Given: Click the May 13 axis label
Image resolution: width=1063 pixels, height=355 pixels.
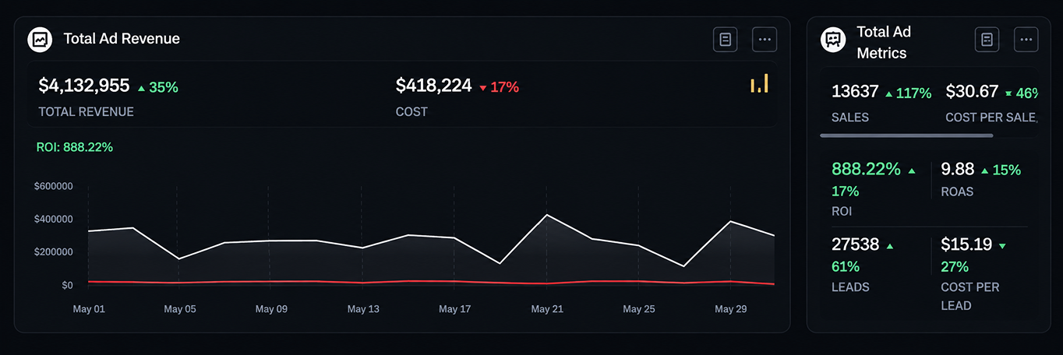Looking at the screenshot, I should [363, 309].
